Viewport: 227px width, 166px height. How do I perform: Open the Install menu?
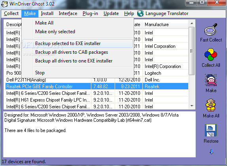coord(47,13)
